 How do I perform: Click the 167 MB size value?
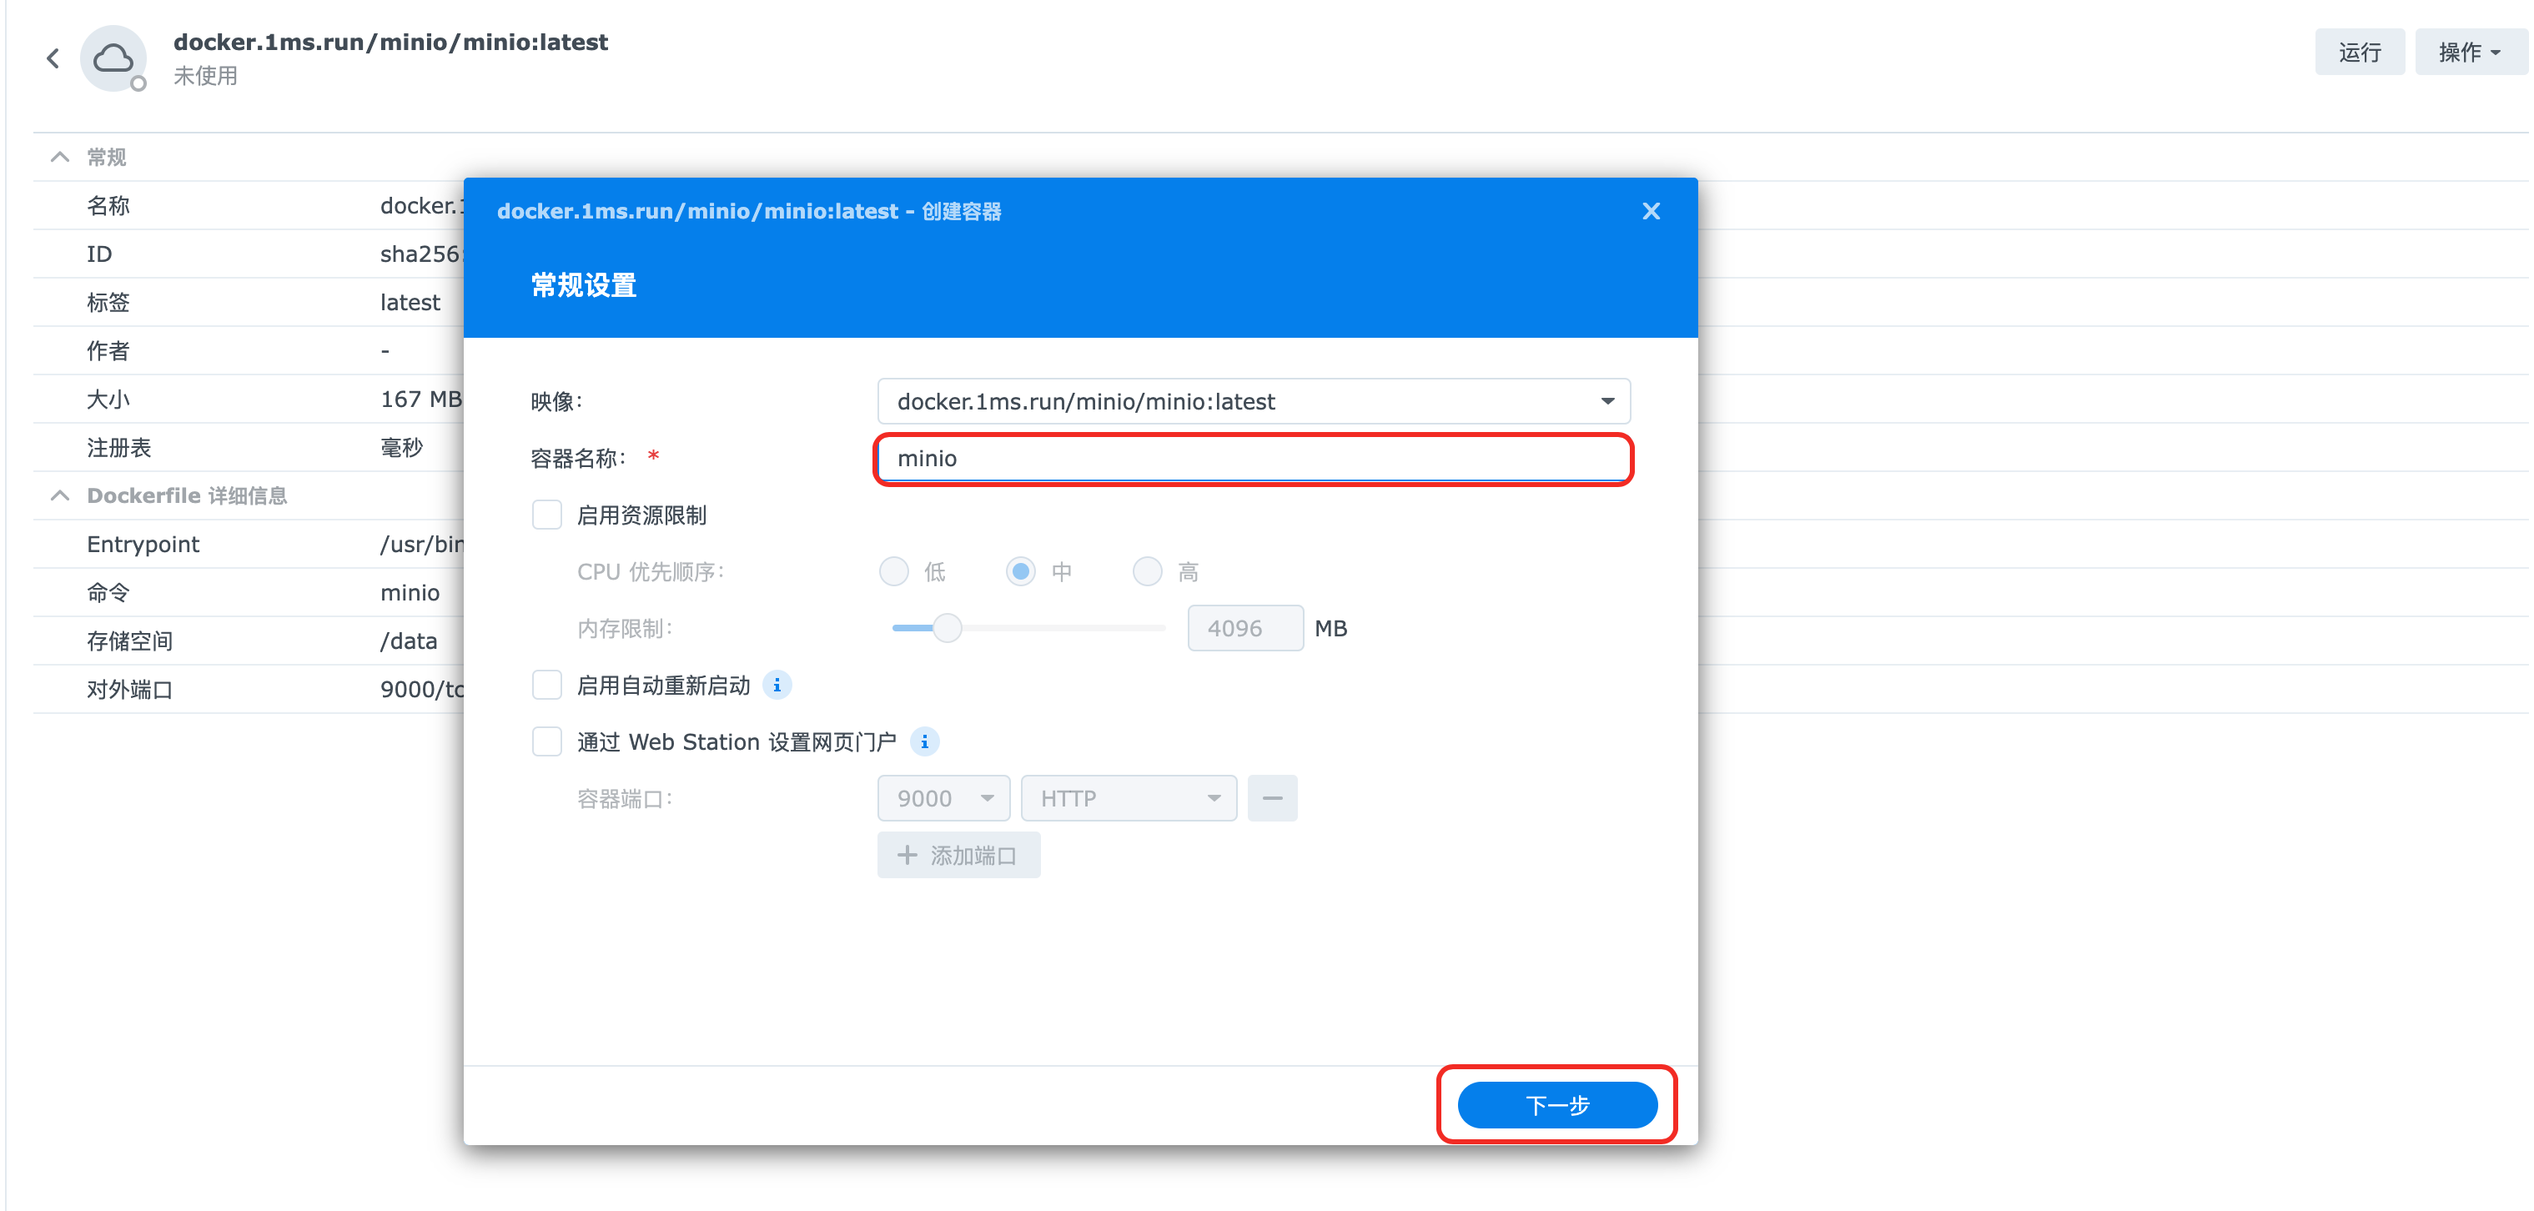421,399
